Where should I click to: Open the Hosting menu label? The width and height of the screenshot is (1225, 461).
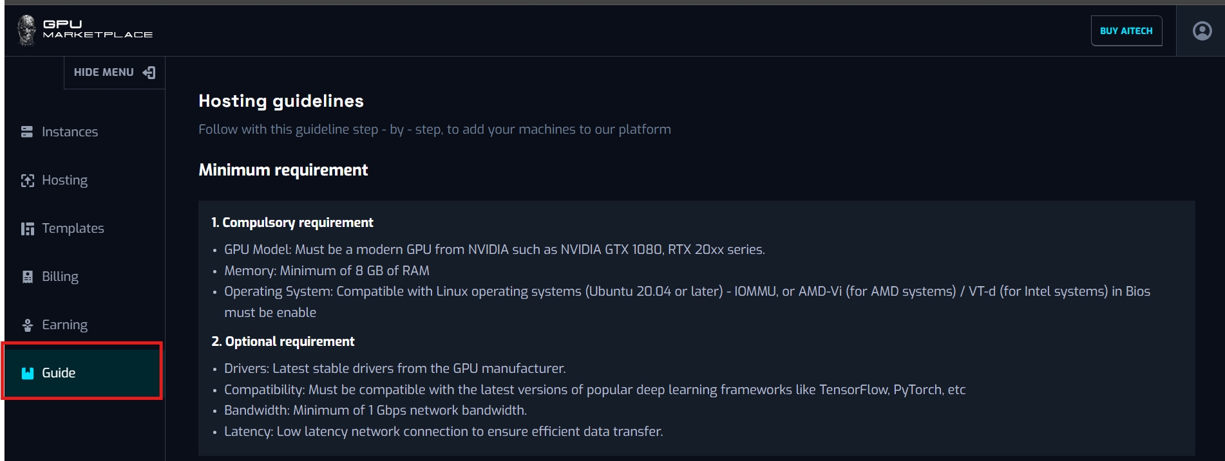click(x=64, y=180)
